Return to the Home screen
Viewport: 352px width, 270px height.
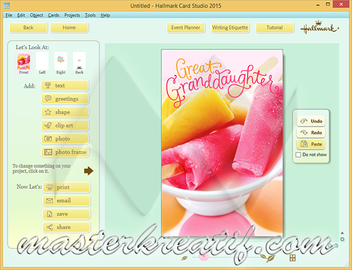click(69, 28)
